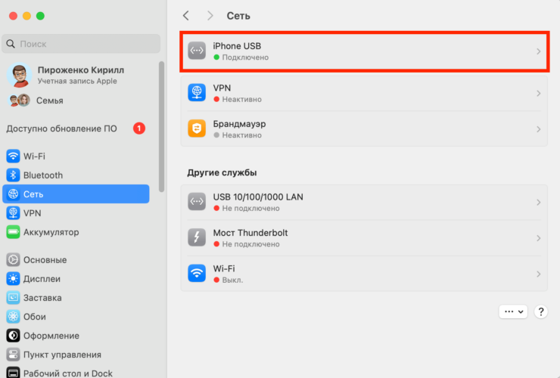Open the three-dots actions dropdown
This screenshot has width=560, height=378.
pos(512,311)
